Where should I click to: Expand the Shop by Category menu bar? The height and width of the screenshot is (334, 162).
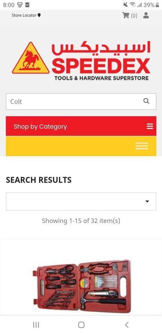[81, 126]
